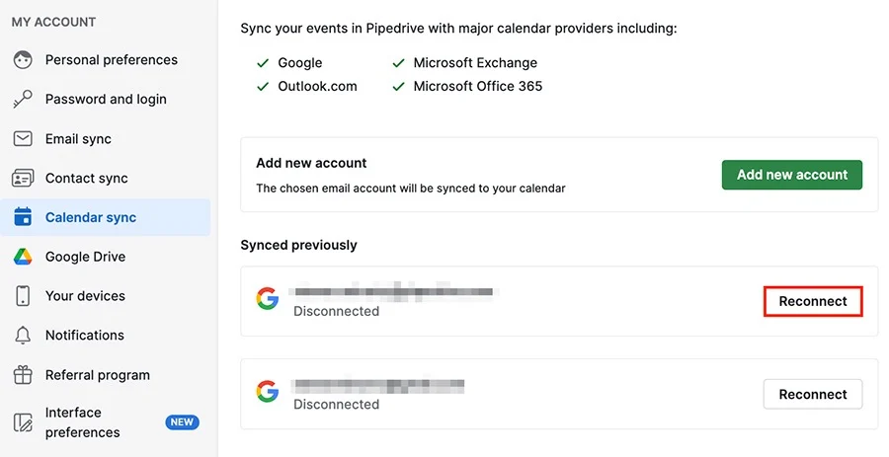
Task: Reconnect the first disconnected Google account
Action: (x=813, y=301)
